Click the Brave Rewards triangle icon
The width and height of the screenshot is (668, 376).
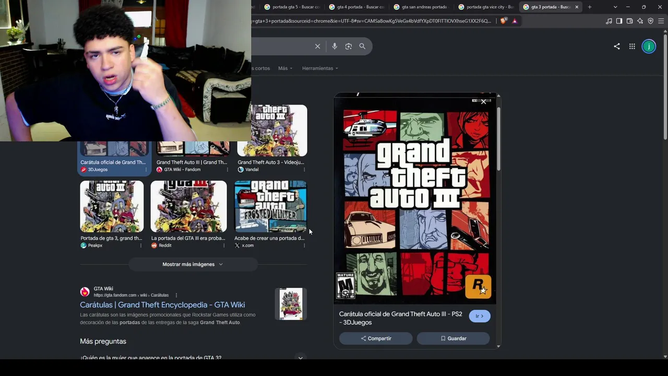coord(515,21)
